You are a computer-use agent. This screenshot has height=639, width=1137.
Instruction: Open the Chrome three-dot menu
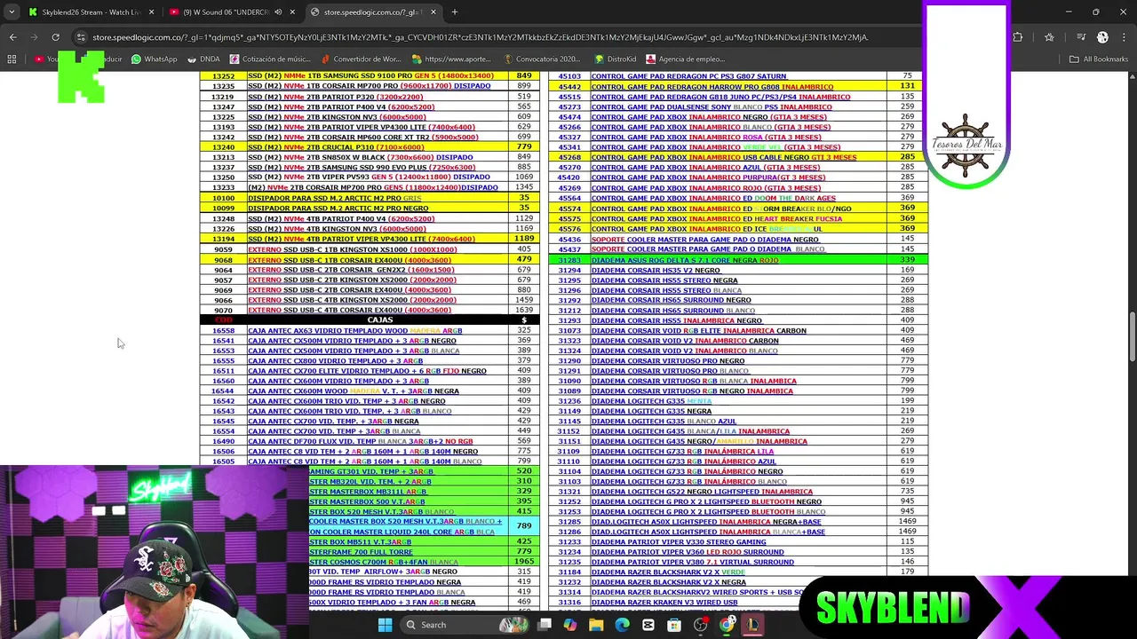(x=1125, y=37)
